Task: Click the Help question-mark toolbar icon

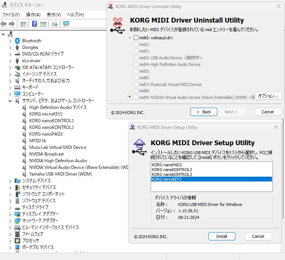Action: 34,24
